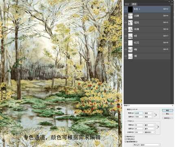Screen dimensions: 175x147
Task: Click the nearly white thumbnail of Ctrl+8 channel
Action: coord(130,42)
